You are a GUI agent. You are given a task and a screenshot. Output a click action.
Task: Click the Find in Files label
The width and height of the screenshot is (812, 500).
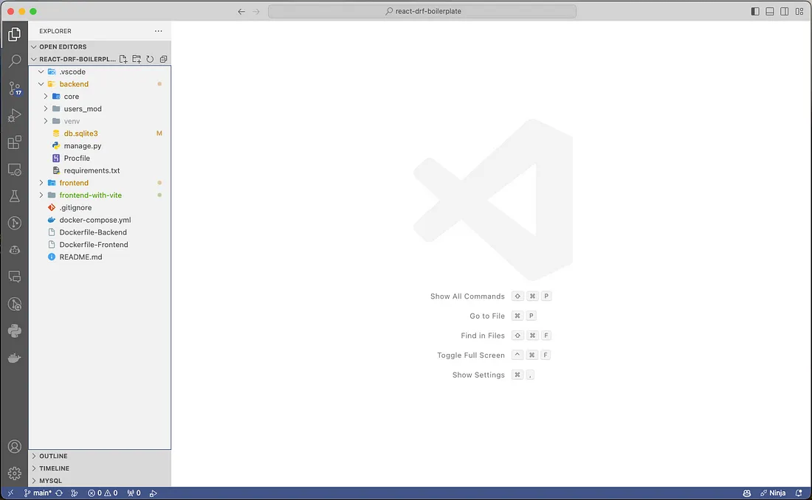pos(483,336)
